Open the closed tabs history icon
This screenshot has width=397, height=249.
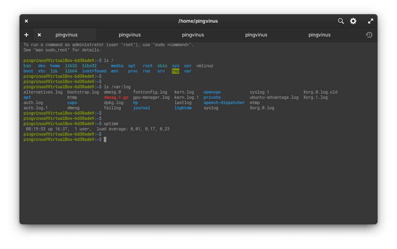click(x=369, y=35)
